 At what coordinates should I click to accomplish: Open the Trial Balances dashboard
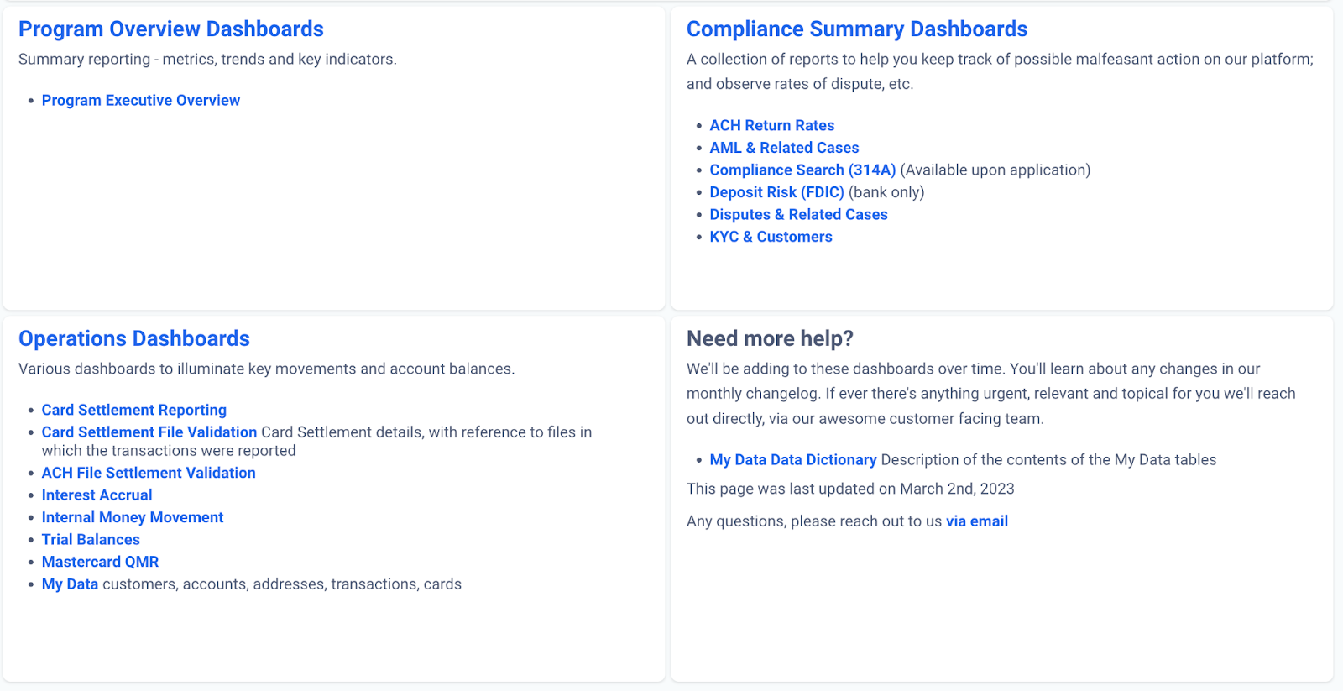click(91, 540)
